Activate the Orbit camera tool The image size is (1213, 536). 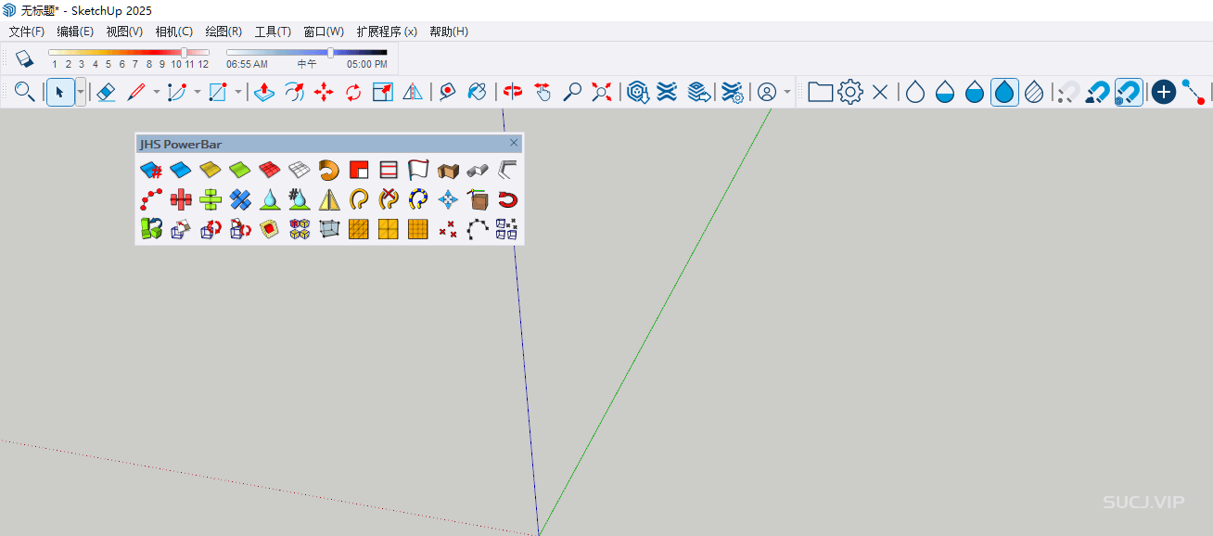[x=513, y=92]
